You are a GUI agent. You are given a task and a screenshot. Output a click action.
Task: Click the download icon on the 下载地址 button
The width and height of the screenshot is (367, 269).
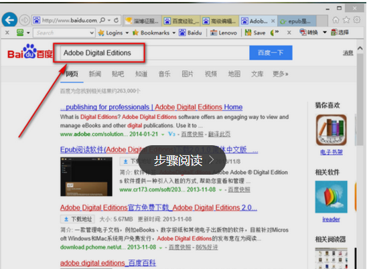(x=66, y=219)
